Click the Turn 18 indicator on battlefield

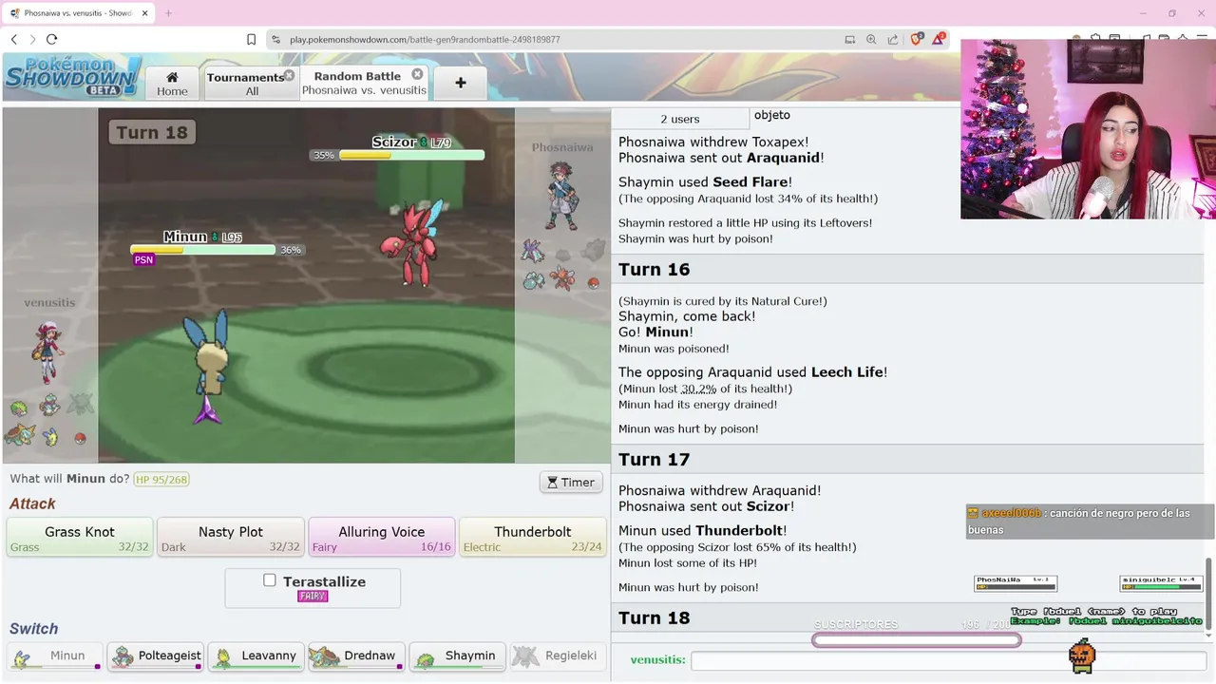153,132
